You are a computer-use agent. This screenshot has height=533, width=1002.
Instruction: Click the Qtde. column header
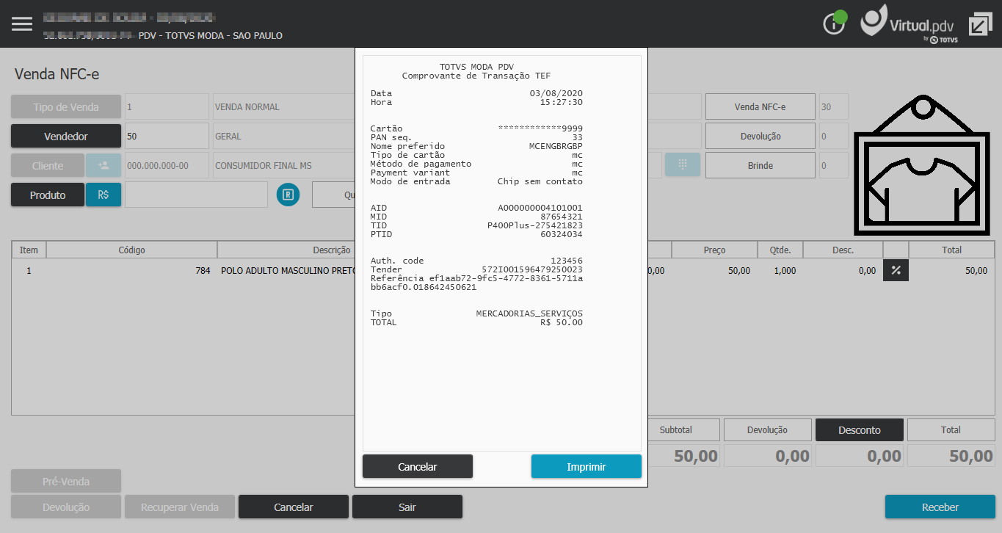click(780, 250)
